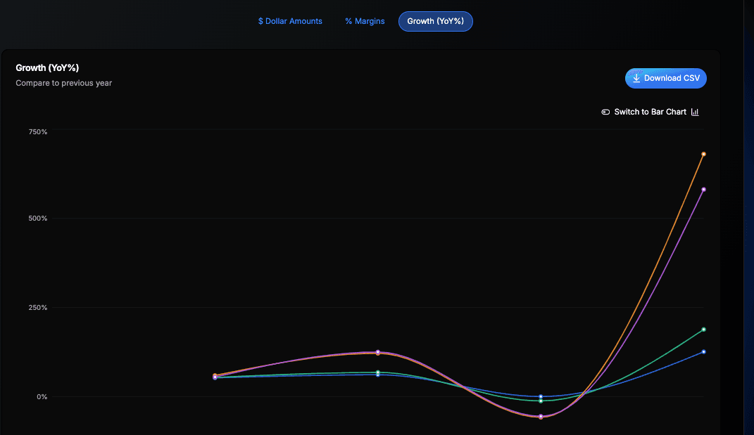Click the 250% axis label
This screenshot has height=435, width=754.
point(39,307)
